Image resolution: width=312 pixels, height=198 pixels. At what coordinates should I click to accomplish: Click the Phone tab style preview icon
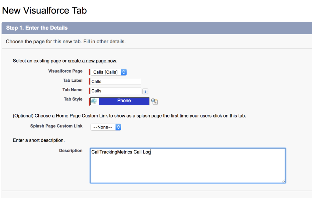pos(95,101)
